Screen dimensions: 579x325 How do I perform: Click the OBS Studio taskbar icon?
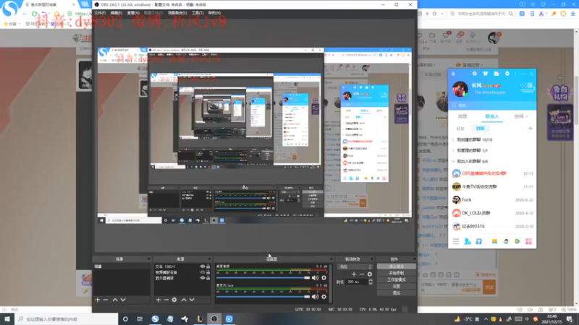(214, 318)
